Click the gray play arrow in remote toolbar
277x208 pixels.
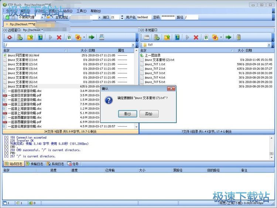click(x=51, y=37)
